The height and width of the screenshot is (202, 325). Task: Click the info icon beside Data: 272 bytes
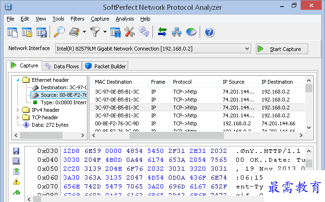[26, 125]
